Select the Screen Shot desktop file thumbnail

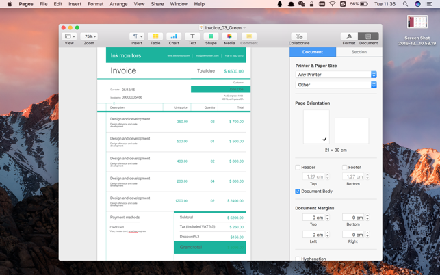pos(417,22)
